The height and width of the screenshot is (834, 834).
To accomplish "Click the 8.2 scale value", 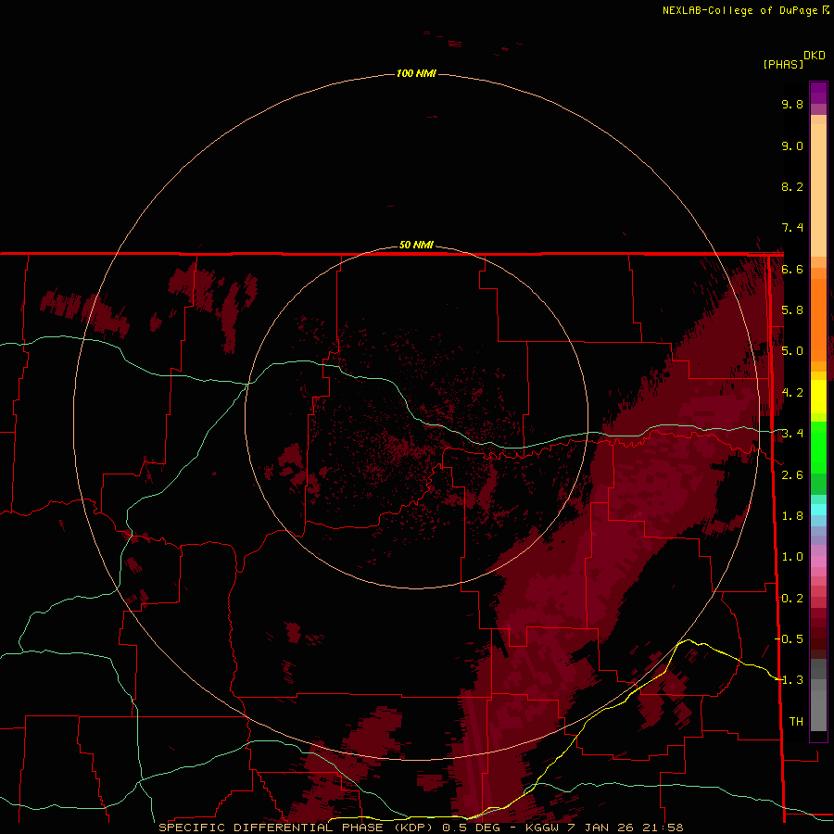I will (792, 186).
